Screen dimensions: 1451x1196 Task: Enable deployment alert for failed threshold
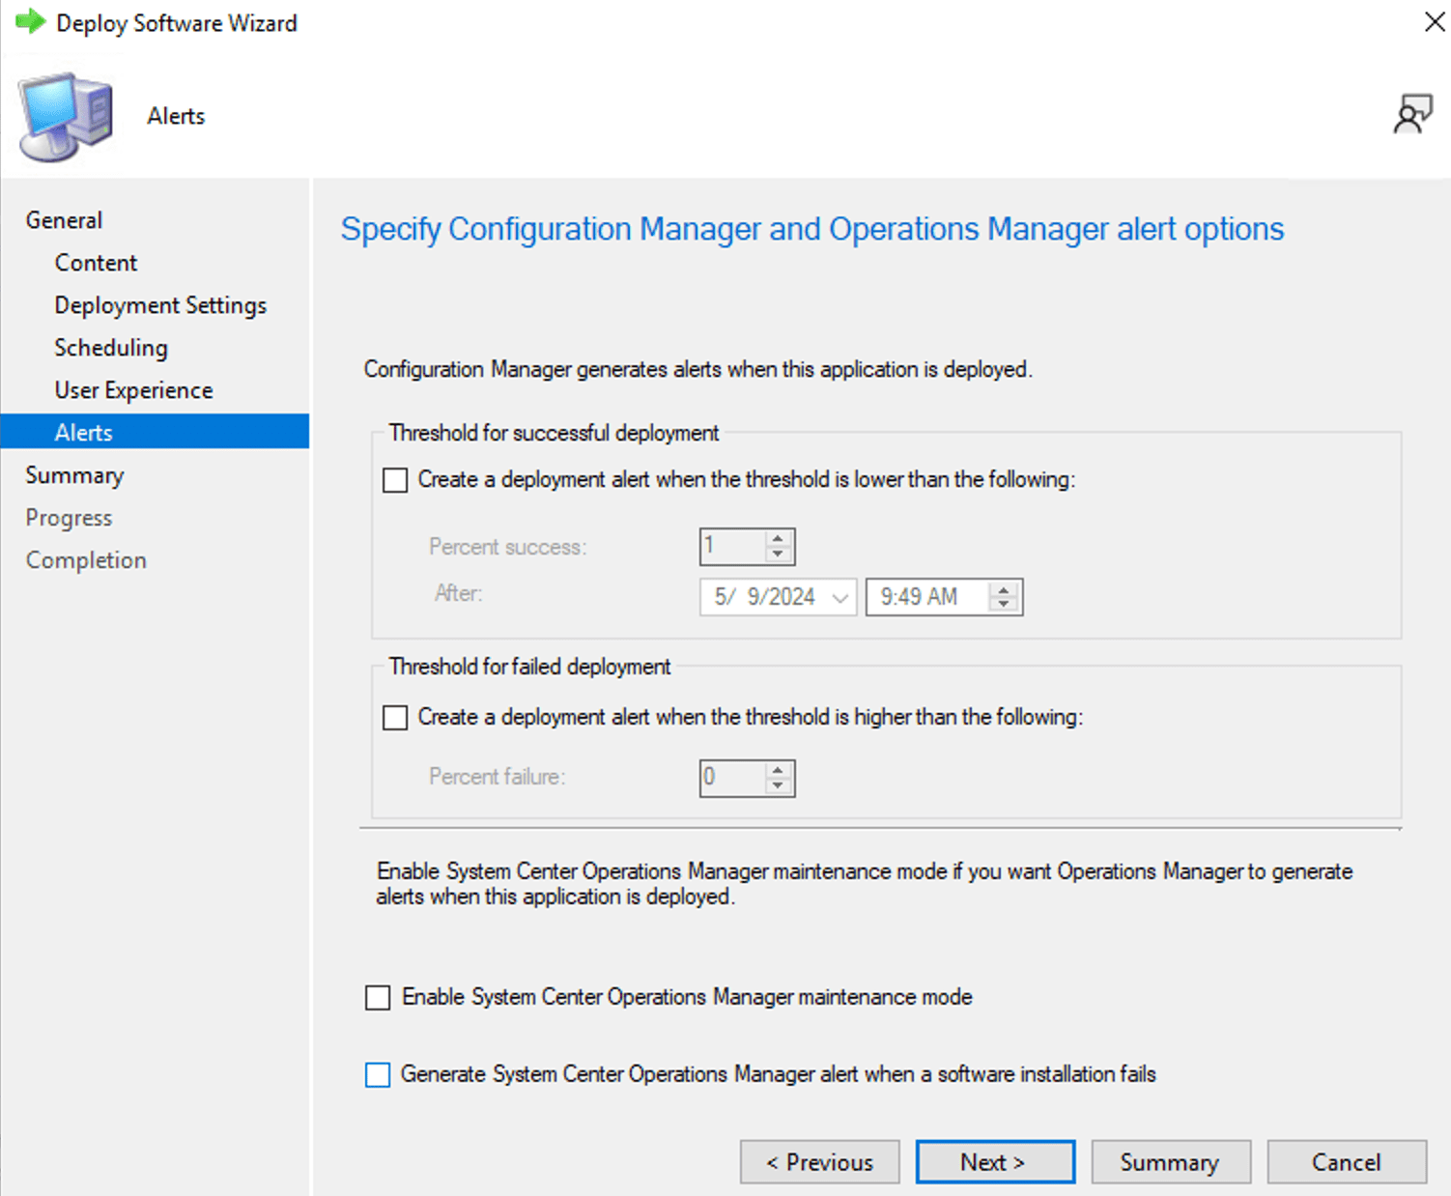(x=395, y=717)
